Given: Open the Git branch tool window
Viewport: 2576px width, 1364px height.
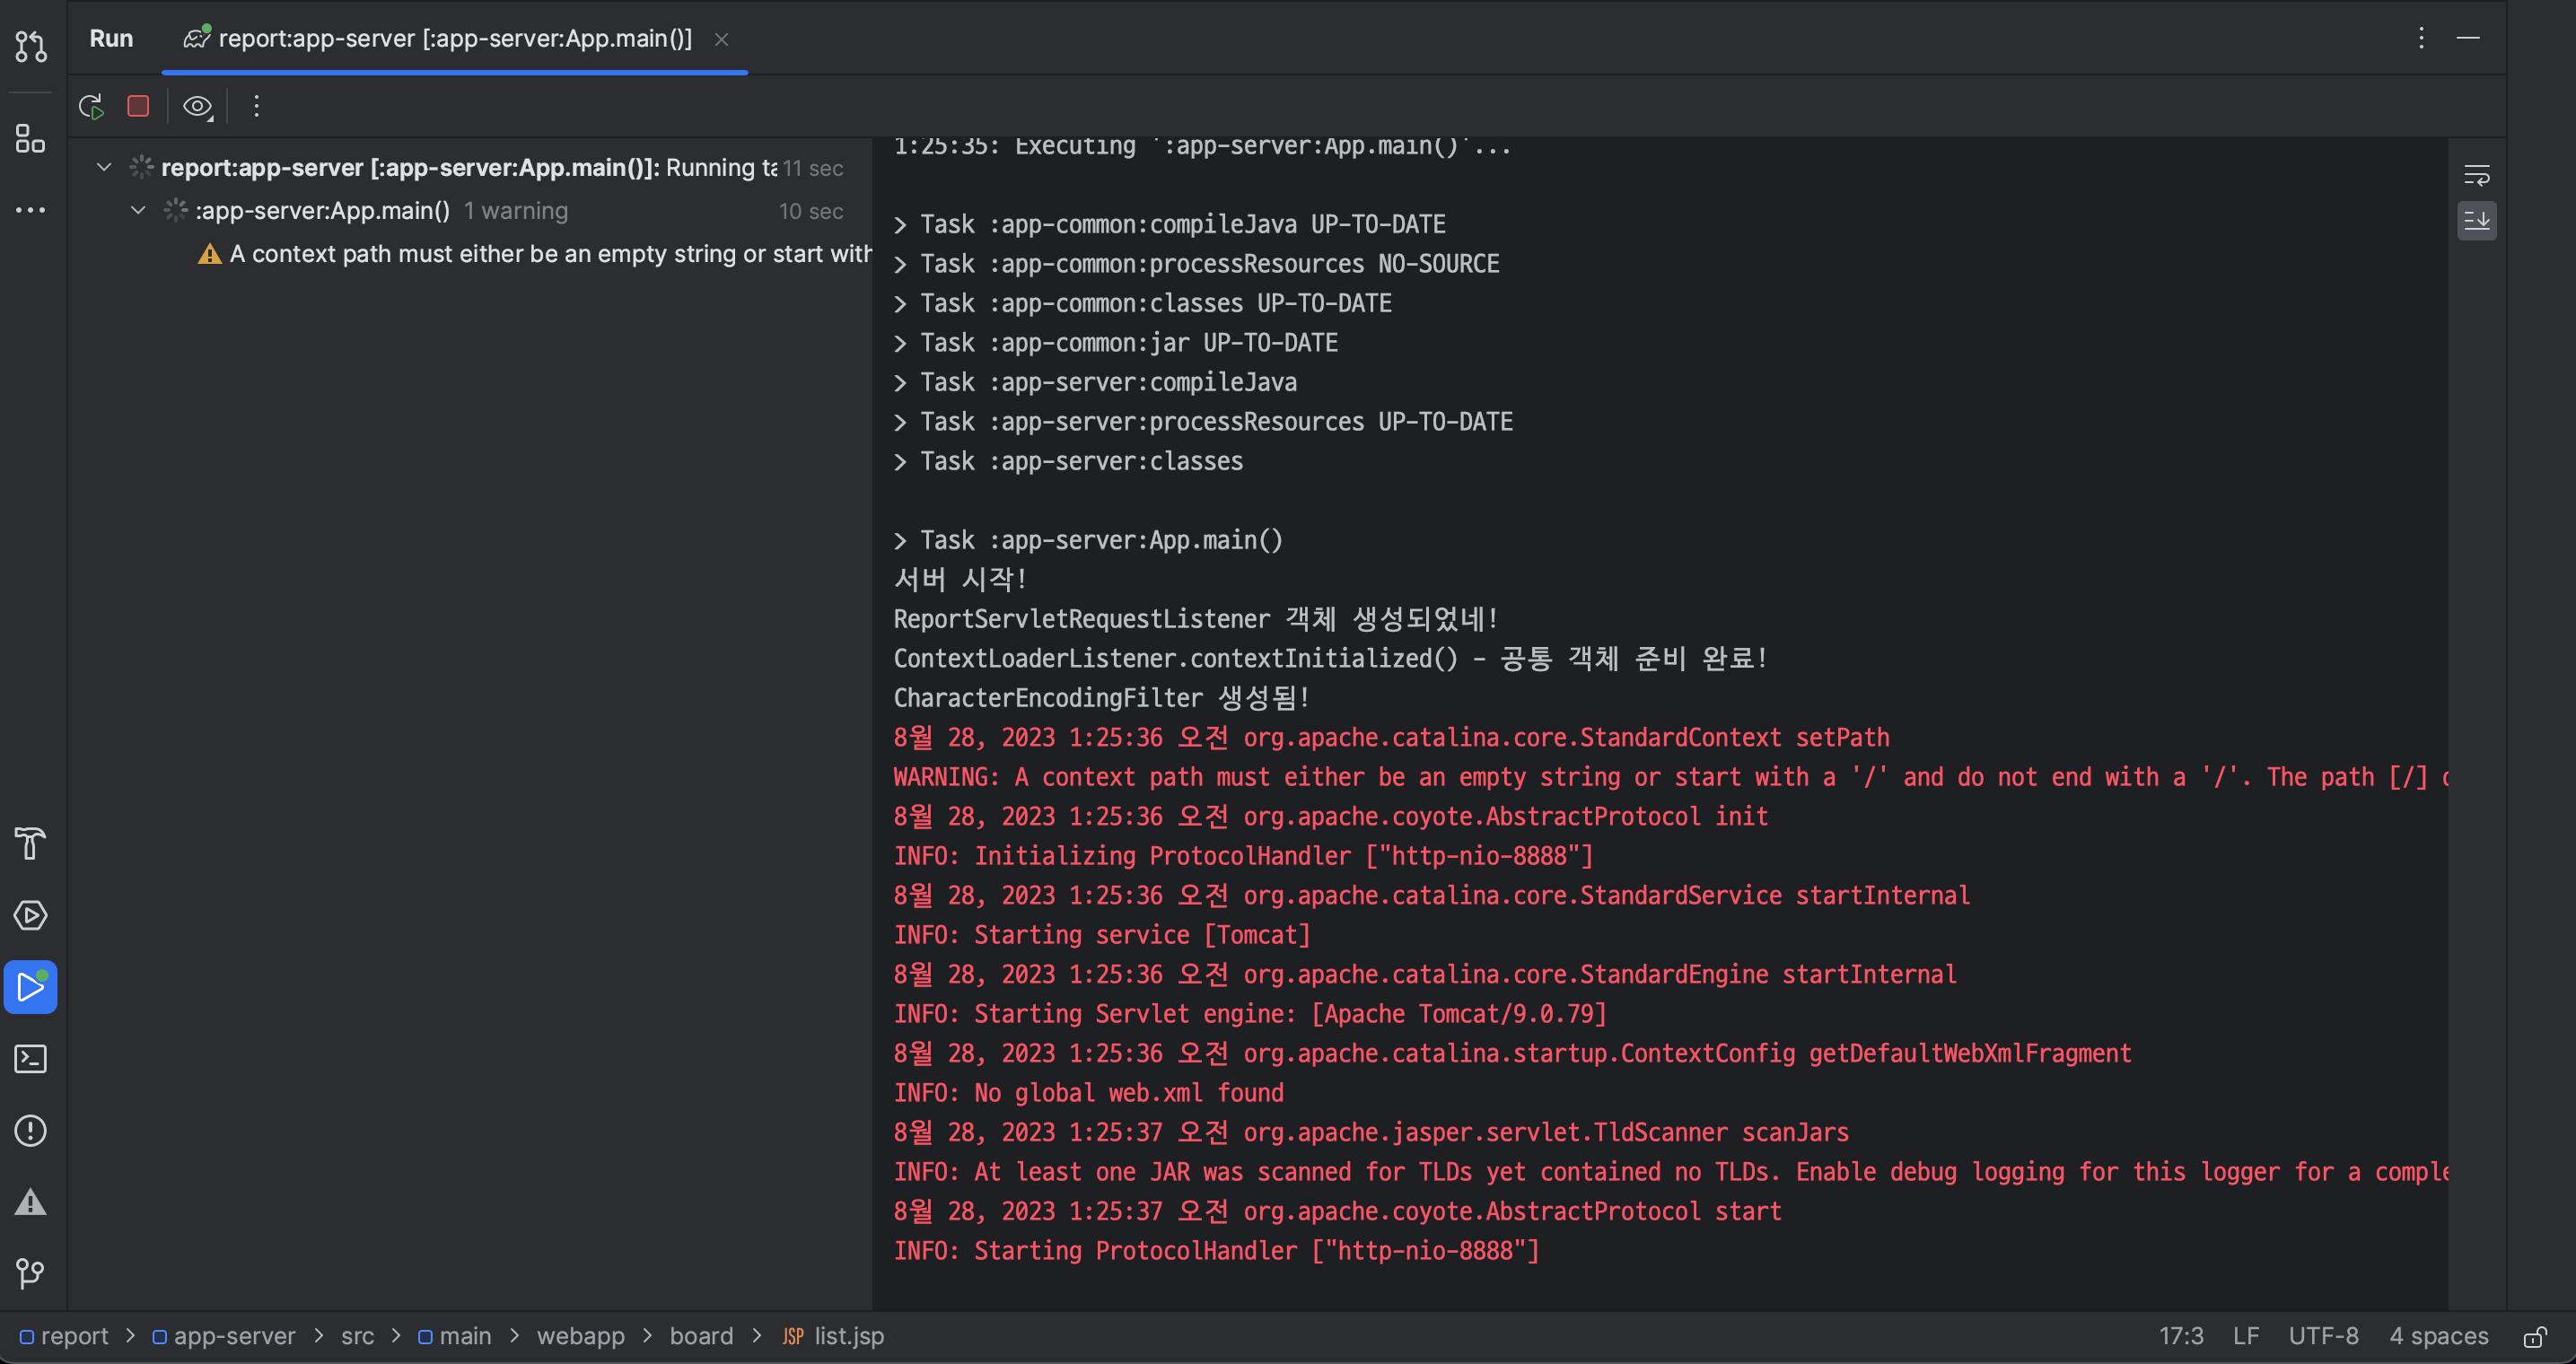Looking at the screenshot, I should [x=30, y=1273].
